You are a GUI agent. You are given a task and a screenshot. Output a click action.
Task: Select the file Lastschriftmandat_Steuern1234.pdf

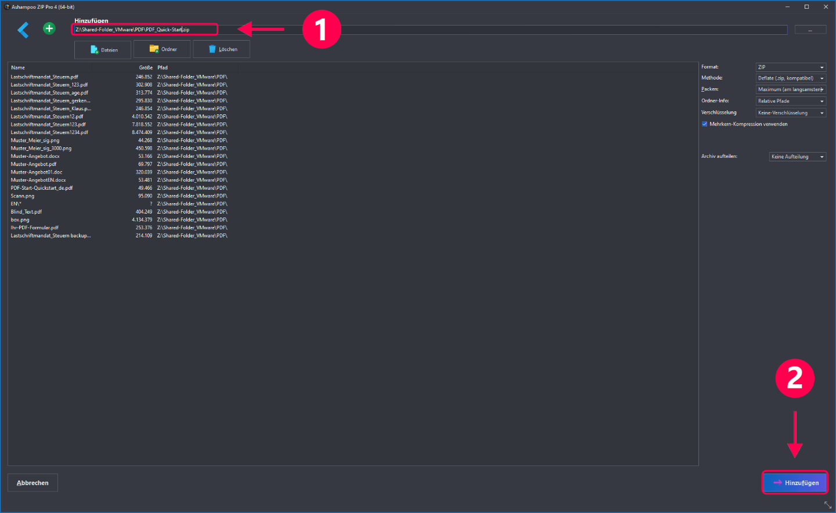coord(49,132)
